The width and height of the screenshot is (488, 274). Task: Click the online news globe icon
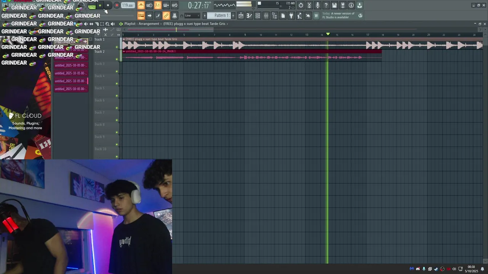pos(360,16)
